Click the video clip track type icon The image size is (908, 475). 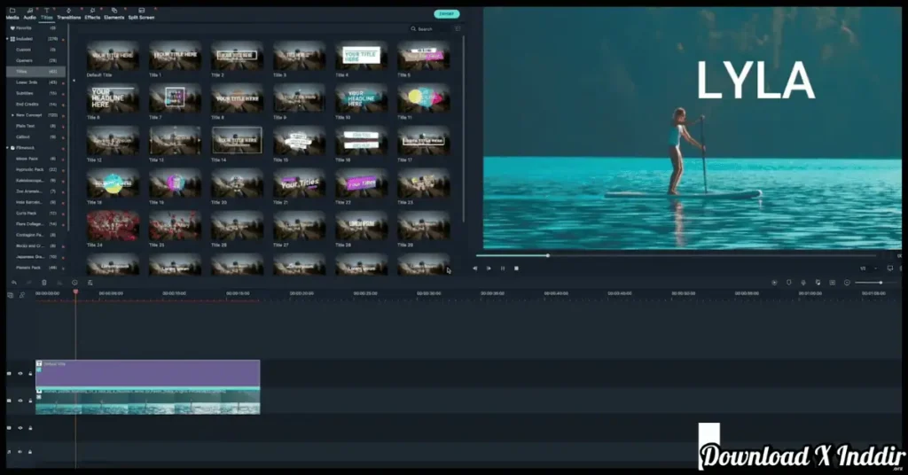[x=9, y=401]
